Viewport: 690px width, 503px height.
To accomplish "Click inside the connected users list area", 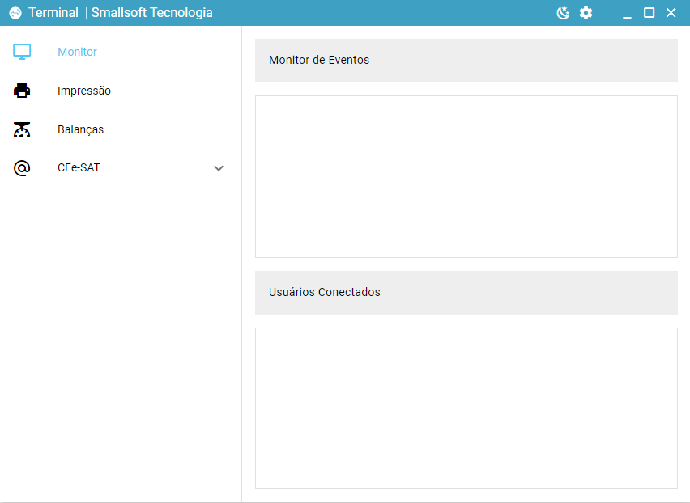I will [466, 408].
